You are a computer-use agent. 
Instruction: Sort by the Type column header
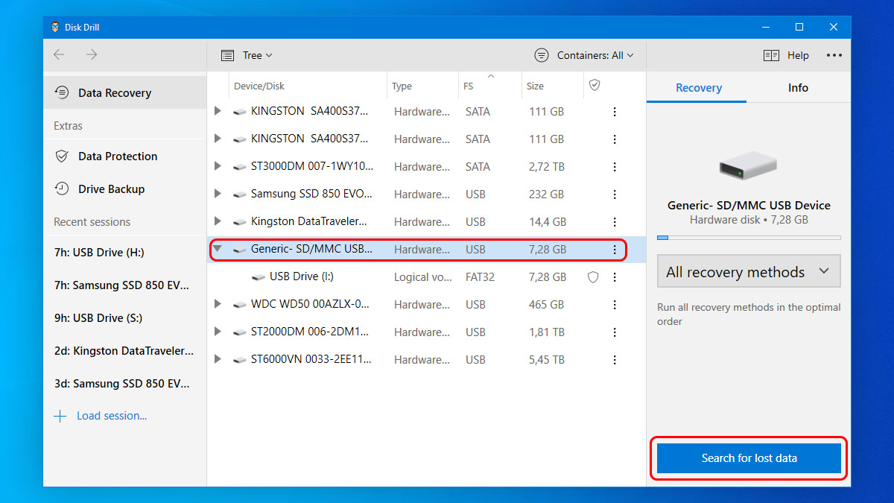coord(402,86)
